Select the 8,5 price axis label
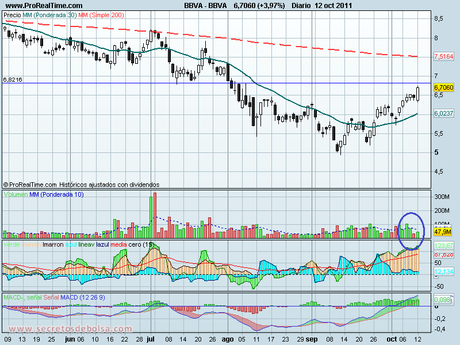This screenshot has height=345, width=460. click(439, 18)
